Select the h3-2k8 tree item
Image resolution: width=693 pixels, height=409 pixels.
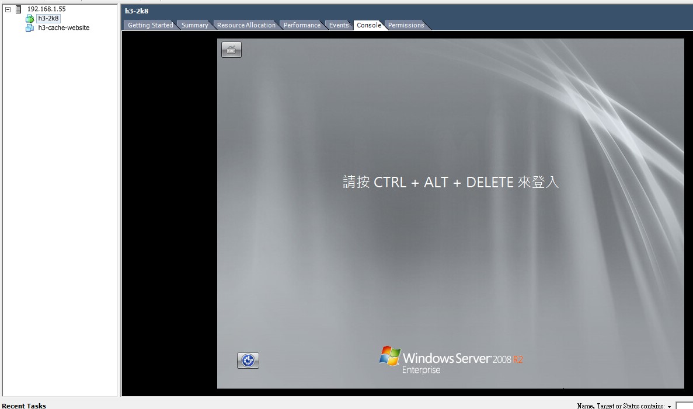click(48, 19)
